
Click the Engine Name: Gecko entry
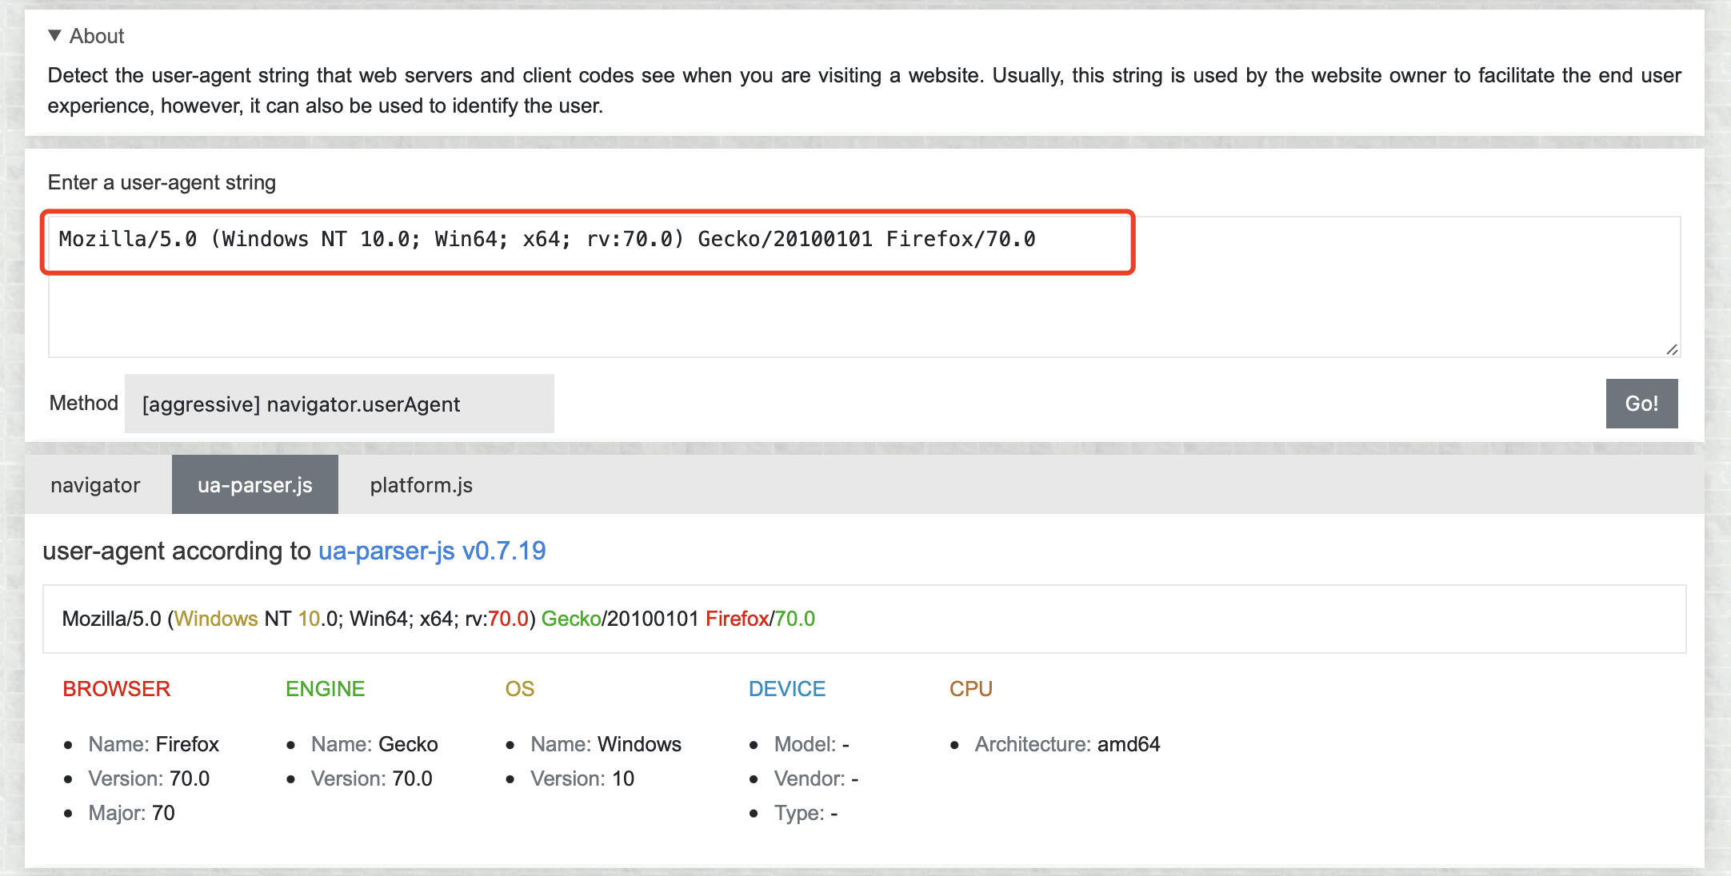coord(374,744)
